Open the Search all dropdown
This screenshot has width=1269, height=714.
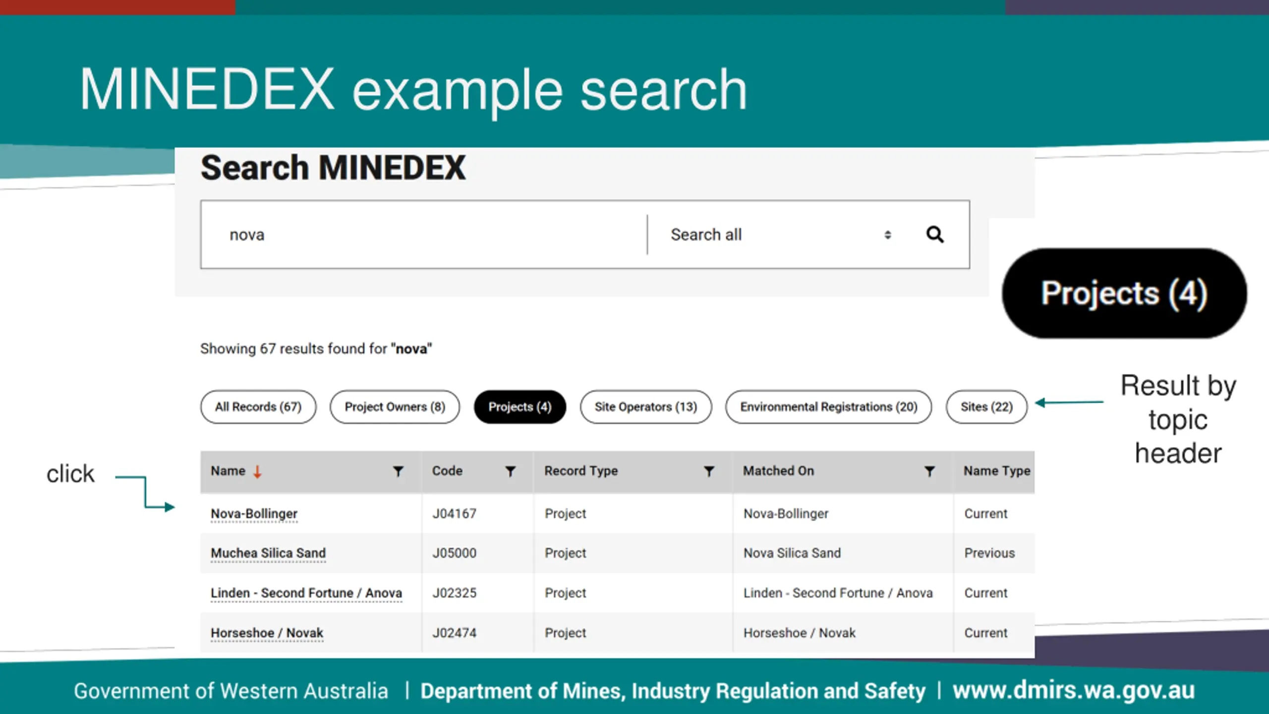point(780,235)
